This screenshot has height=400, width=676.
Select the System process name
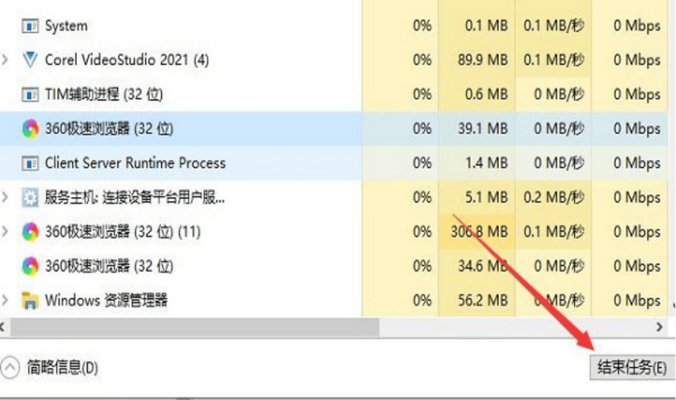pyautogui.click(x=66, y=26)
